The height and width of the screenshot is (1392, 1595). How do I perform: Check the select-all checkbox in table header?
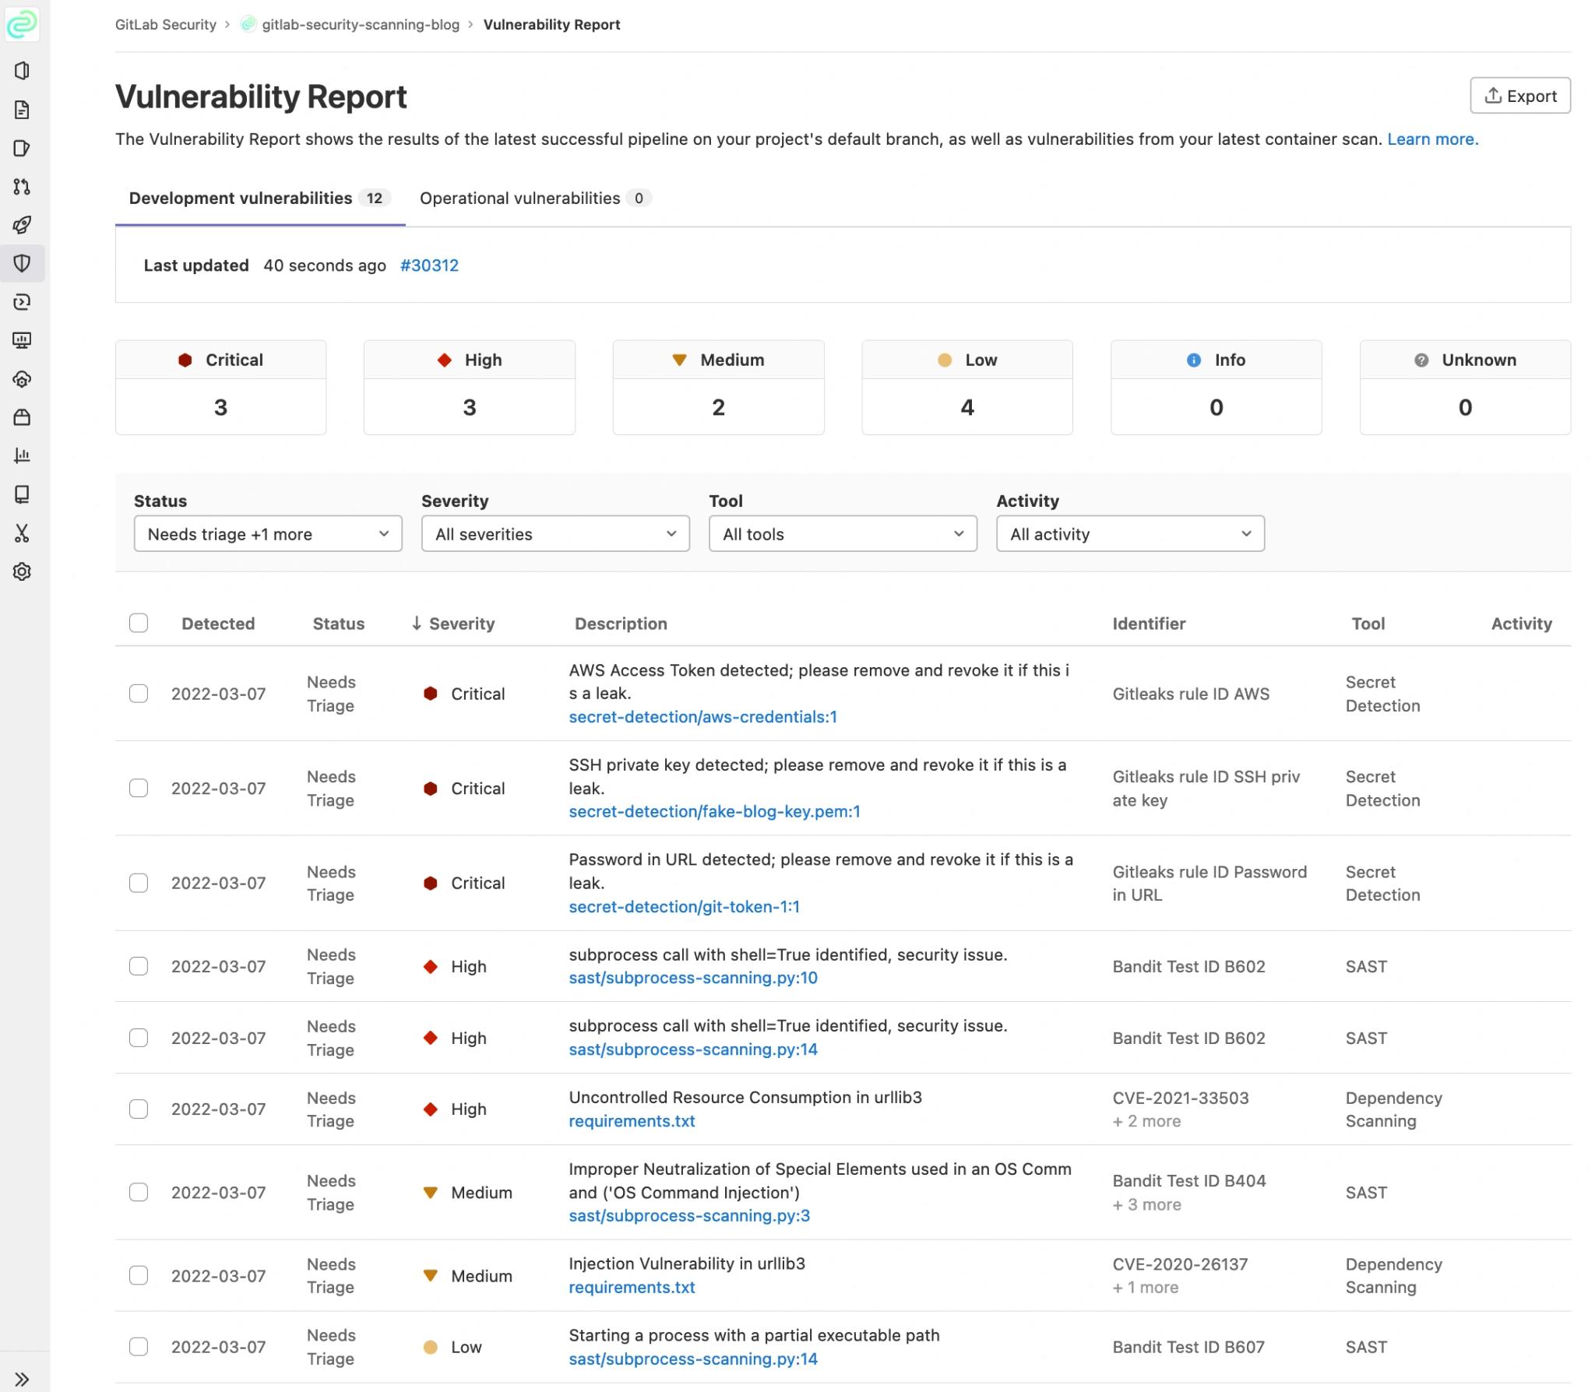pos(139,623)
